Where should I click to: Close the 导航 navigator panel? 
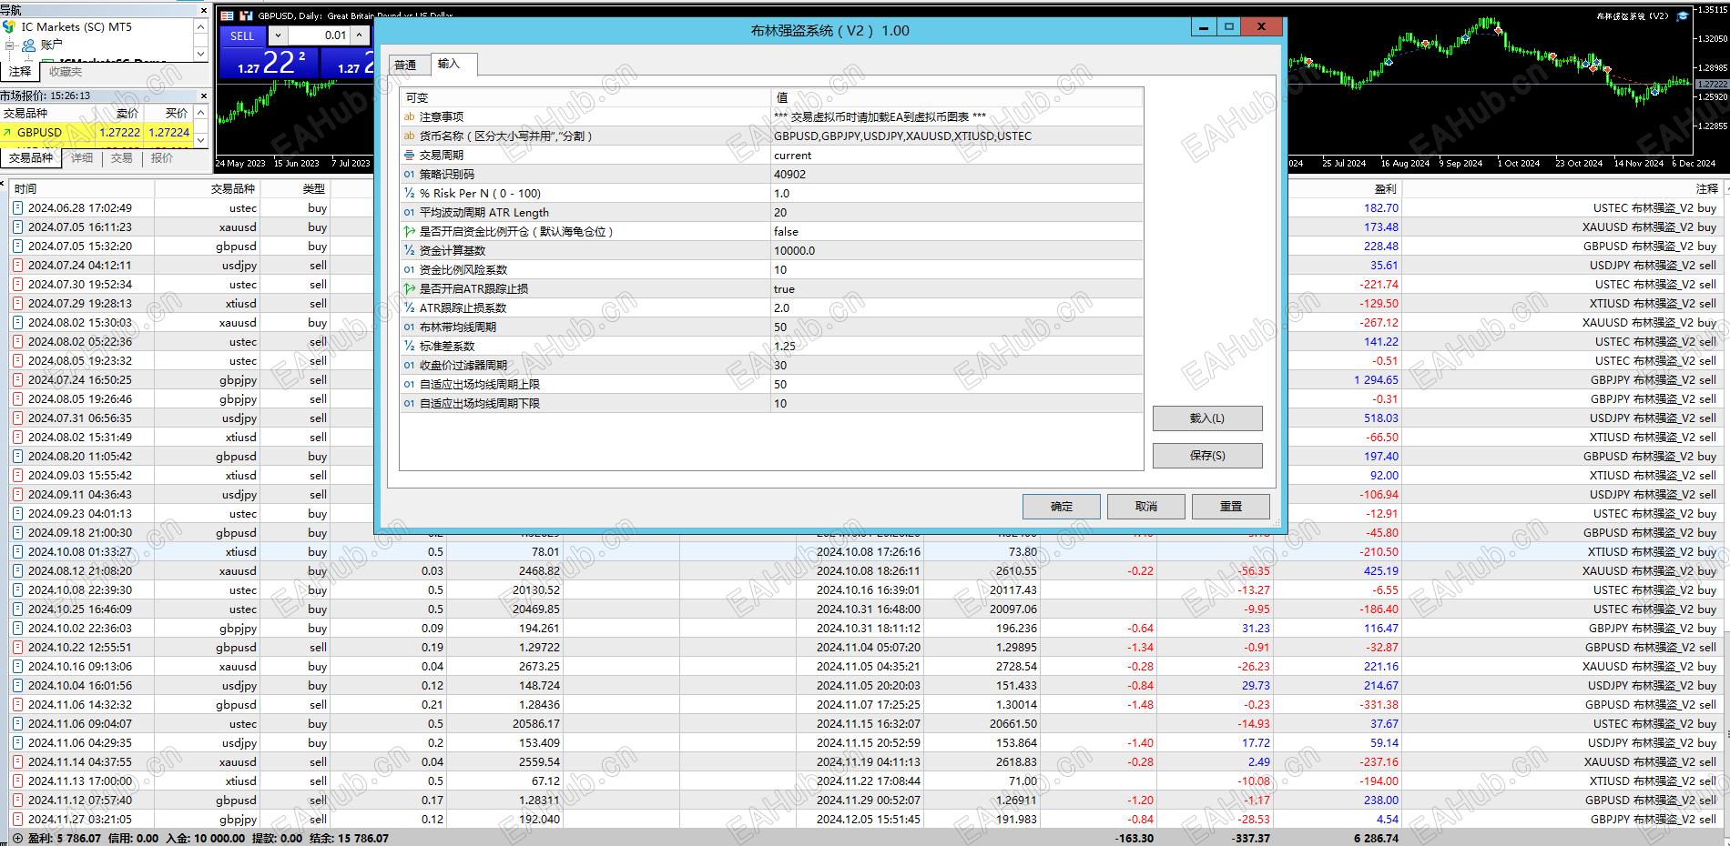tap(203, 11)
